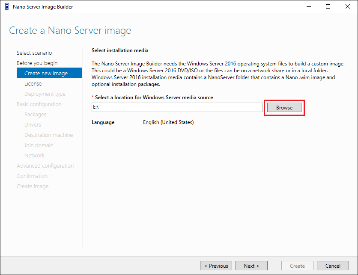Open the Destination machine step
This screenshot has height=275, width=358.
click(48, 135)
